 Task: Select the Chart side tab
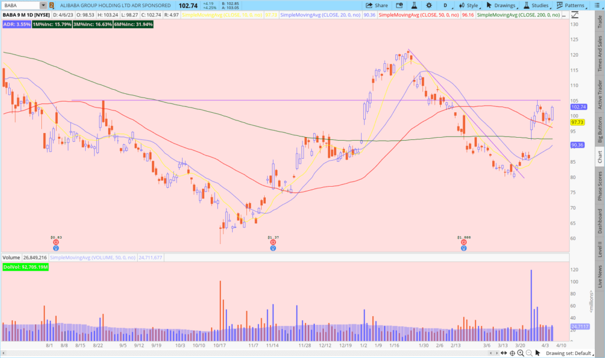(600, 157)
